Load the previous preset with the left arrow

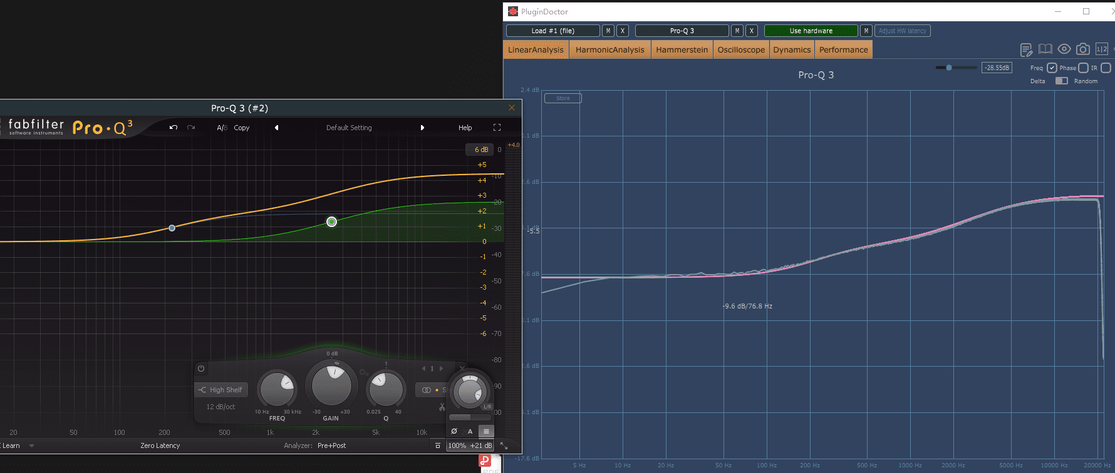(276, 128)
